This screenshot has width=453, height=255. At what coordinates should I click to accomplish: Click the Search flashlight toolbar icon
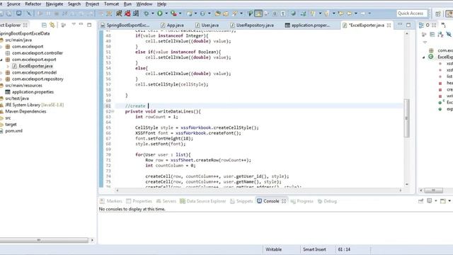(235, 13)
